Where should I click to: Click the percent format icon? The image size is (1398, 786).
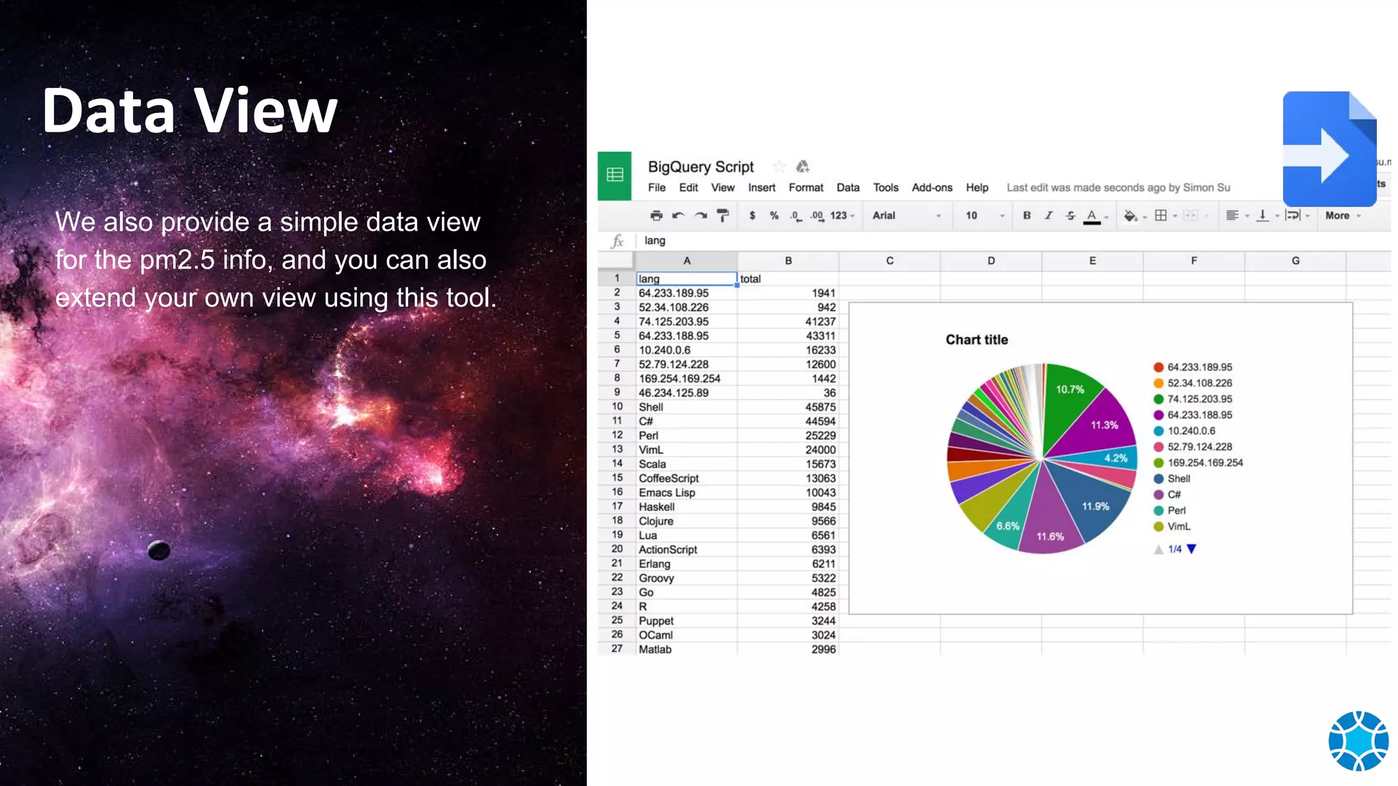coord(774,216)
